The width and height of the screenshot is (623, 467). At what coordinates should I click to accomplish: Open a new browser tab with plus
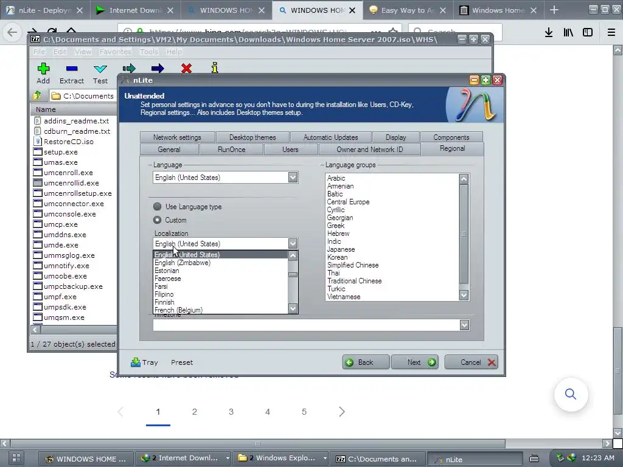tap(554, 10)
